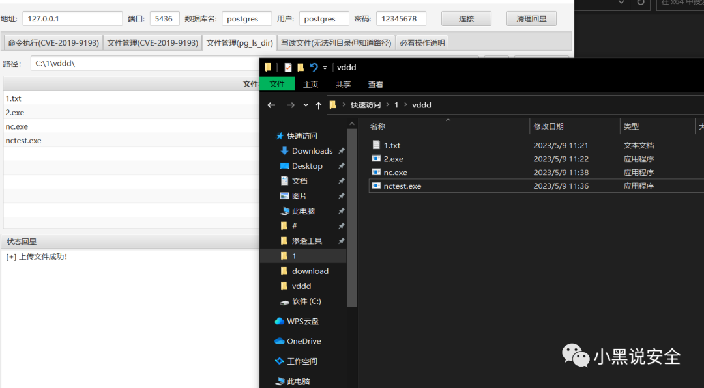The width and height of the screenshot is (704, 388).
Task: Open WPS云盘 in the navigation pane
Action: coord(302,321)
